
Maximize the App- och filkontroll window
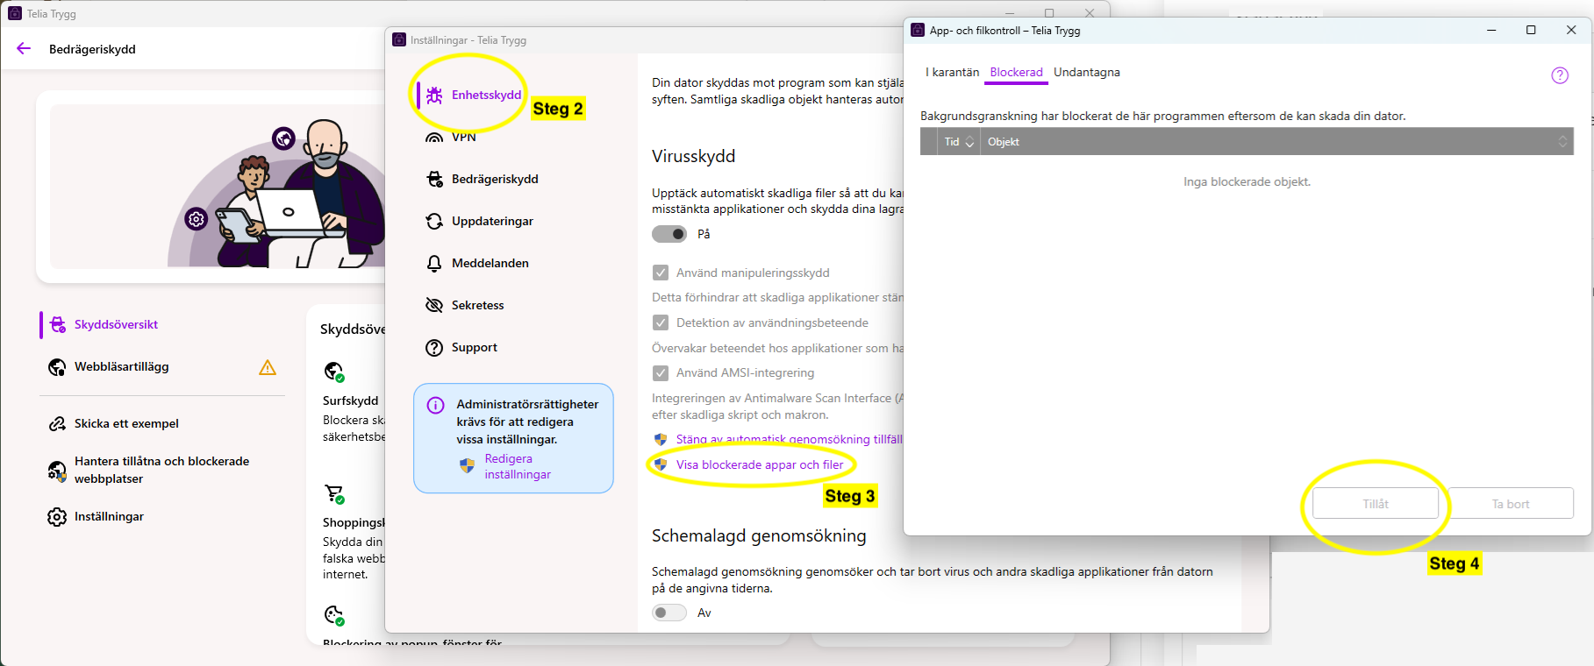[x=1531, y=30]
